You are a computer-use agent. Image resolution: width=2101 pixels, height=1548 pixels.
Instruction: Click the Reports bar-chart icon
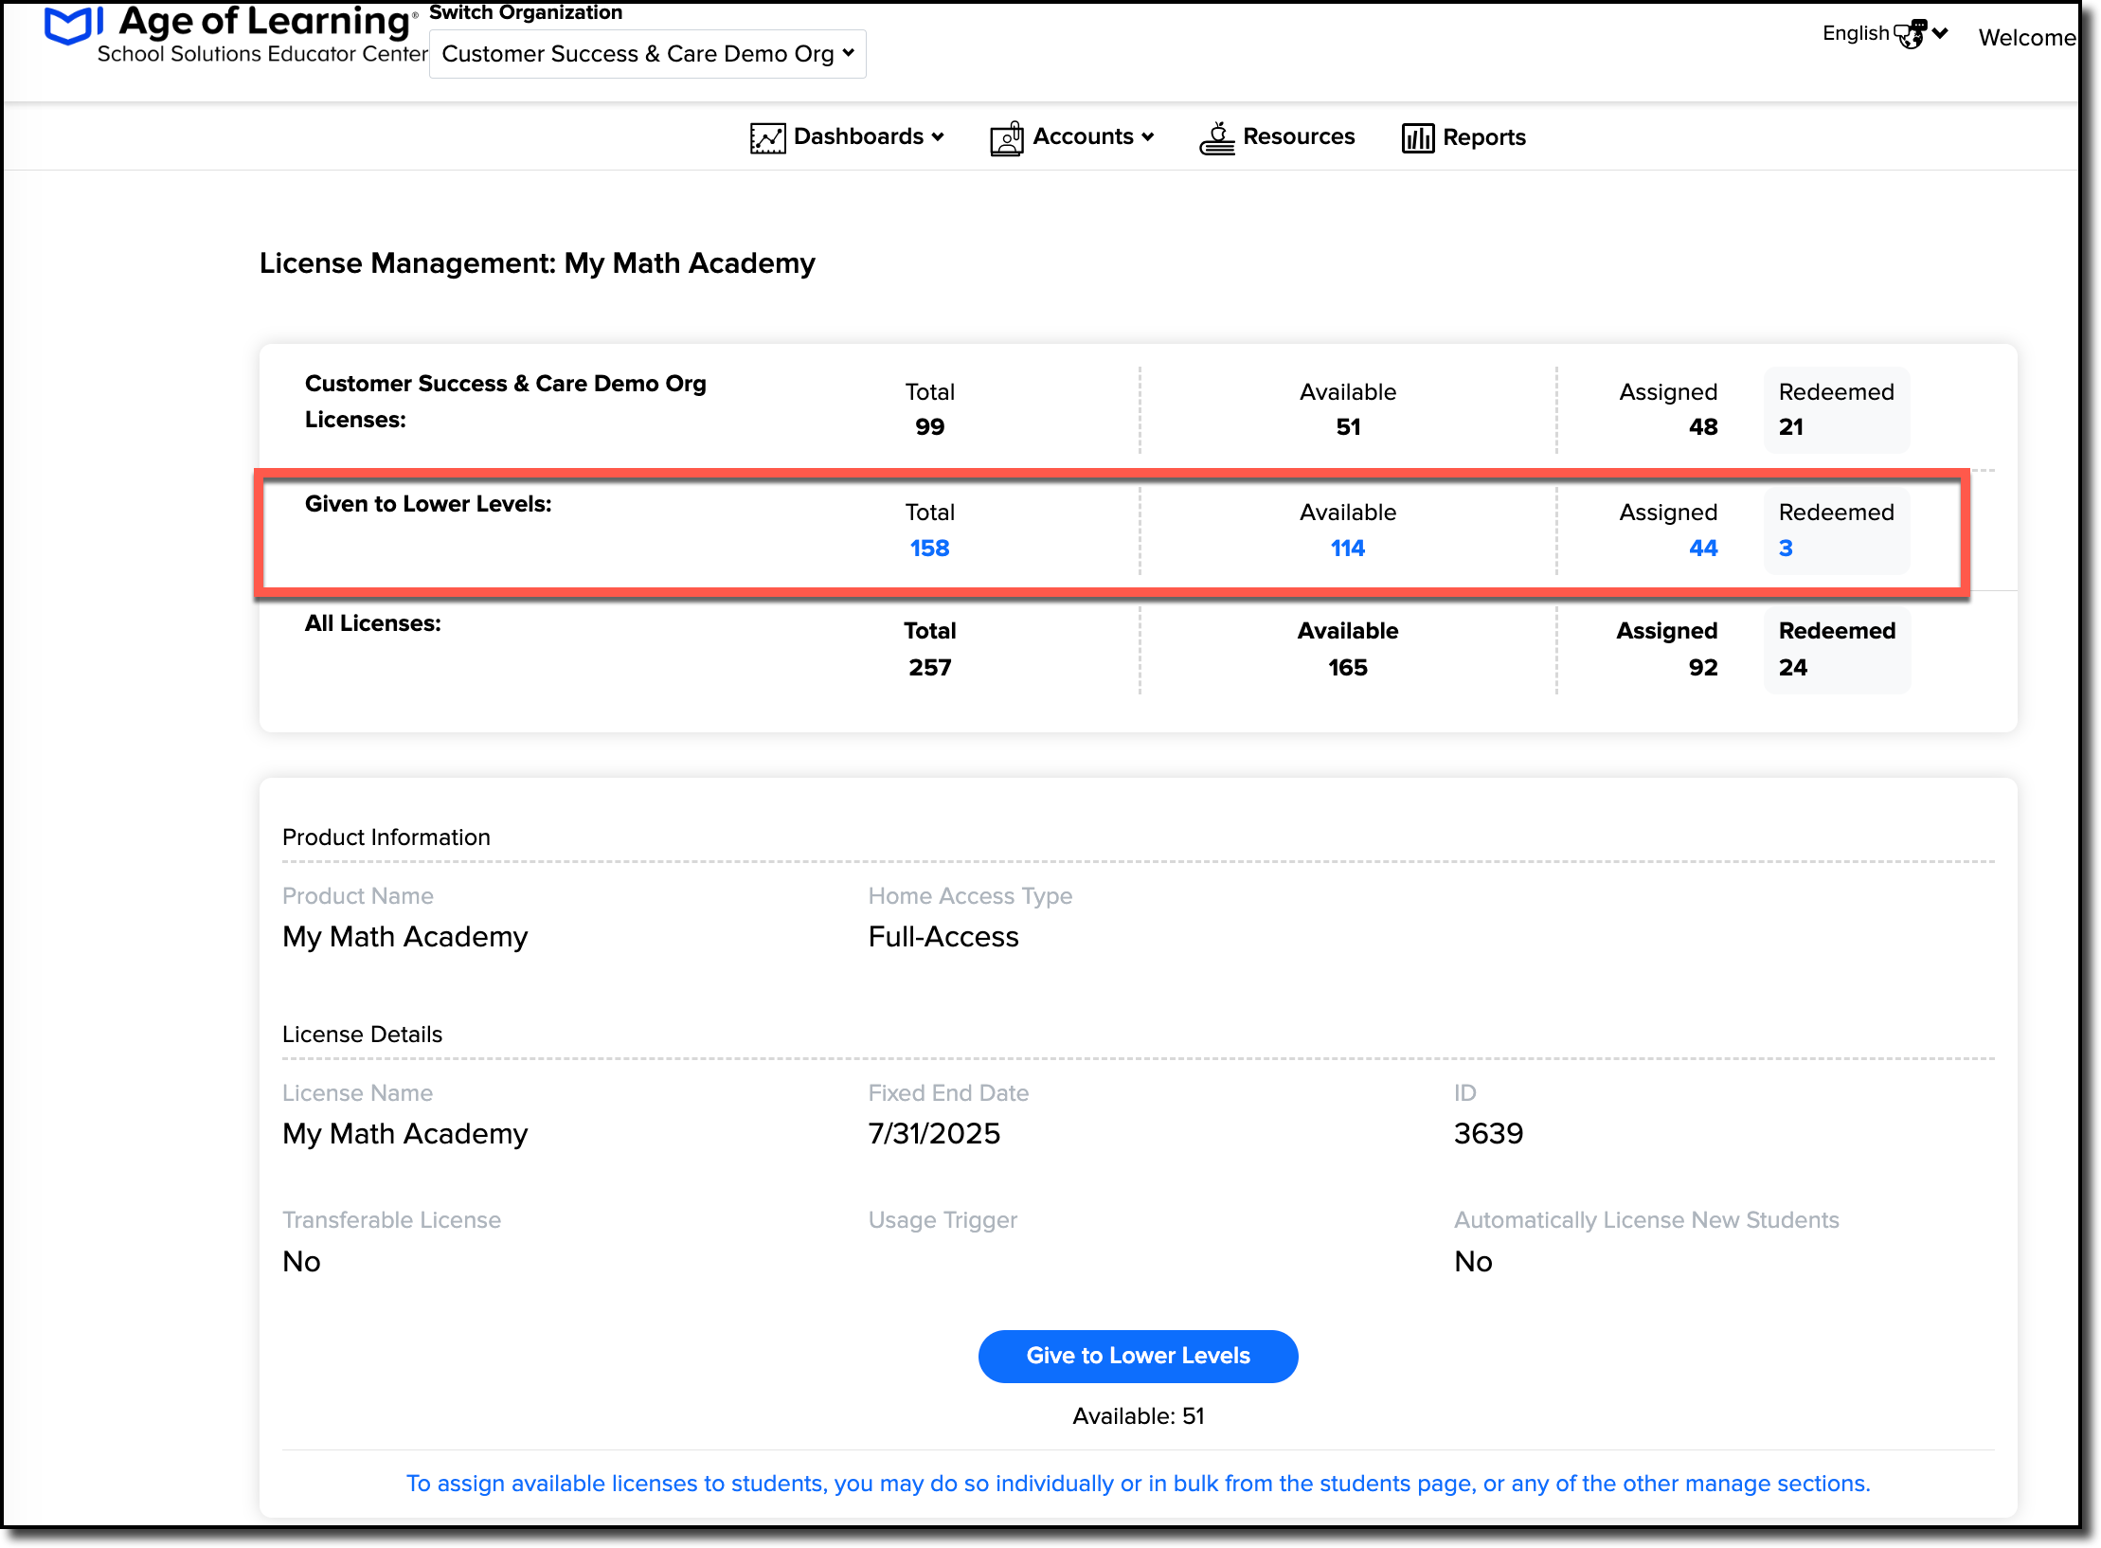(x=1417, y=138)
